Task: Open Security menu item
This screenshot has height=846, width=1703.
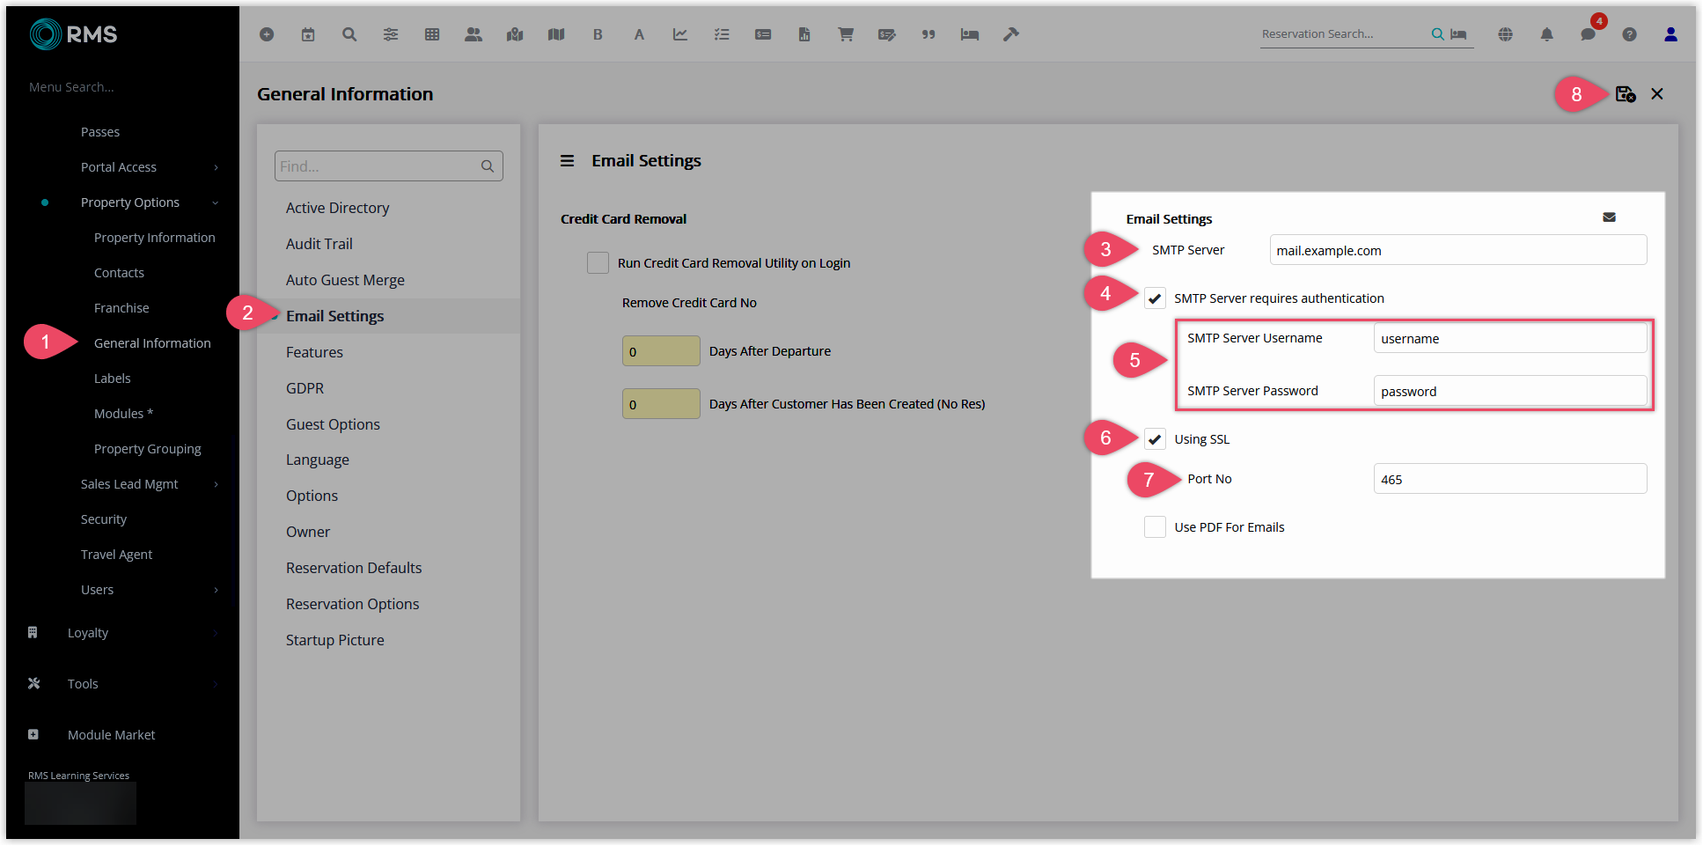Action: [104, 519]
